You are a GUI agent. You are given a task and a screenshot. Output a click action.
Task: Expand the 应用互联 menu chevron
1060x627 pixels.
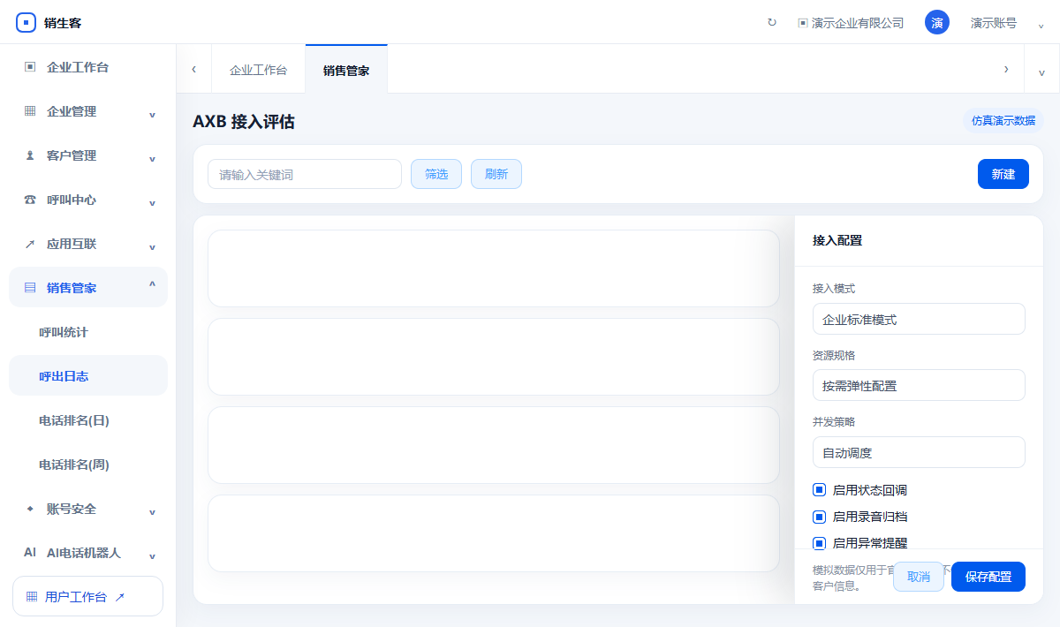152,246
